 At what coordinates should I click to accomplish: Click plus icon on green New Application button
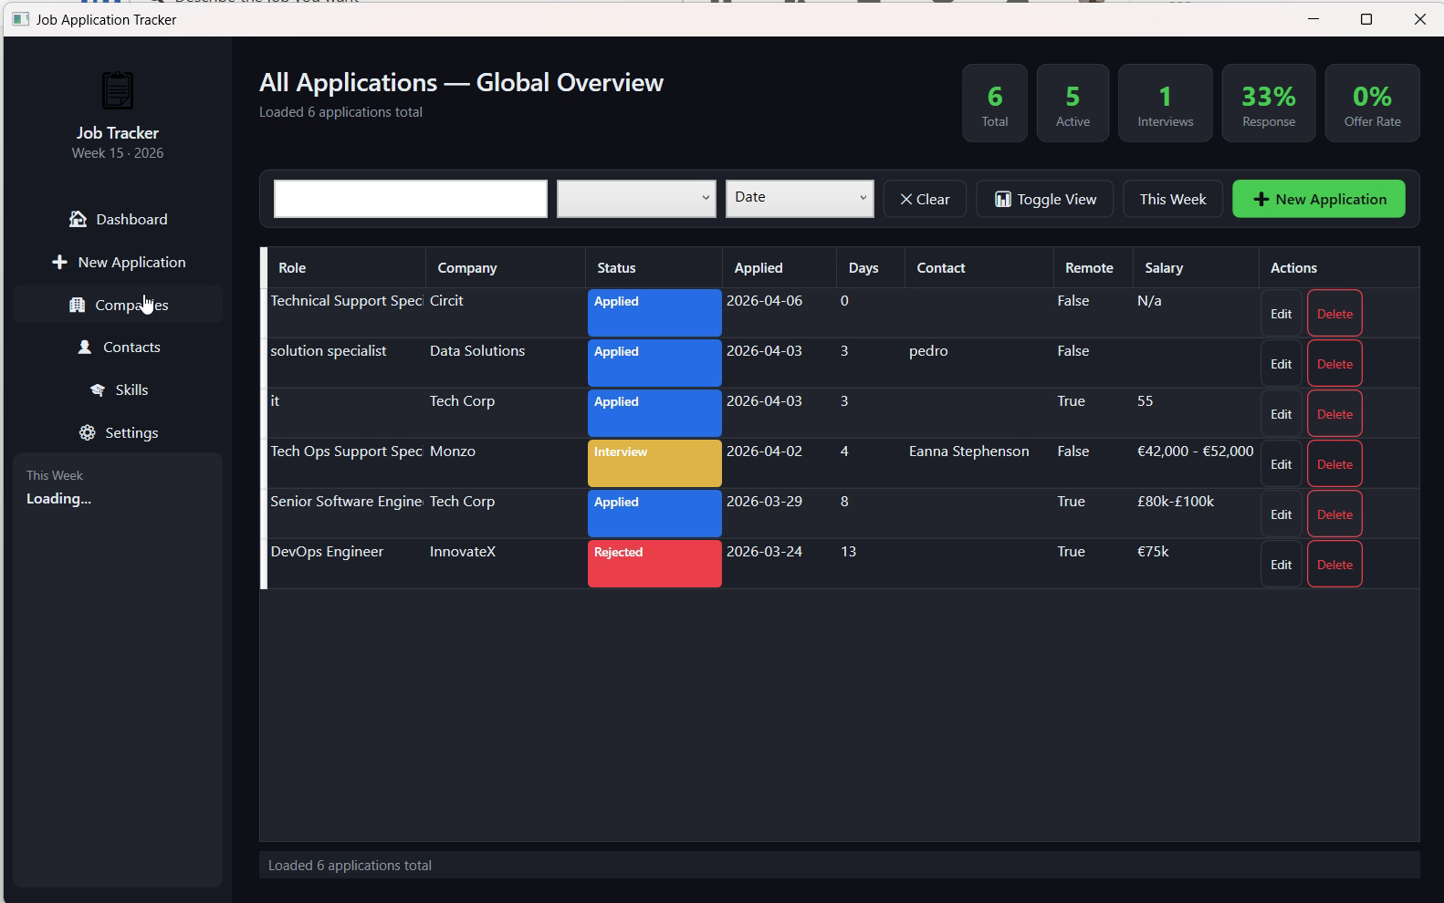click(x=1261, y=199)
